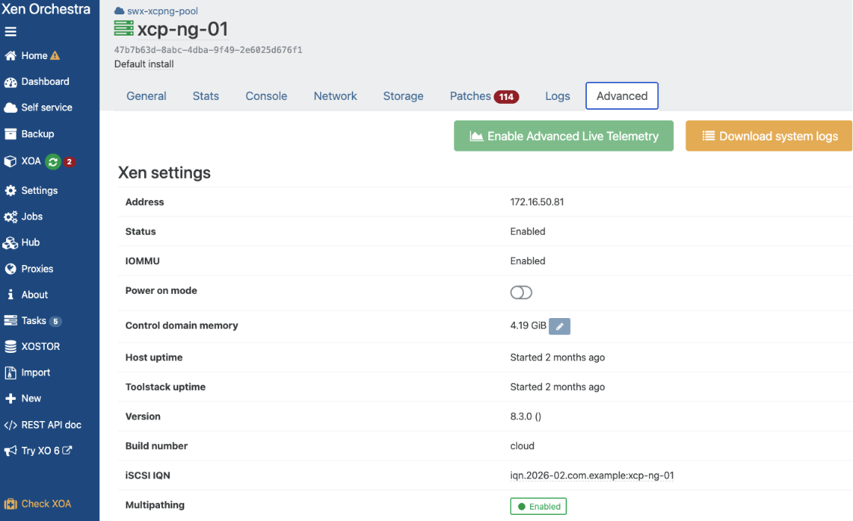Screen dimensions: 853x521
Task: Open the Network tab
Action: click(x=335, y=96)
